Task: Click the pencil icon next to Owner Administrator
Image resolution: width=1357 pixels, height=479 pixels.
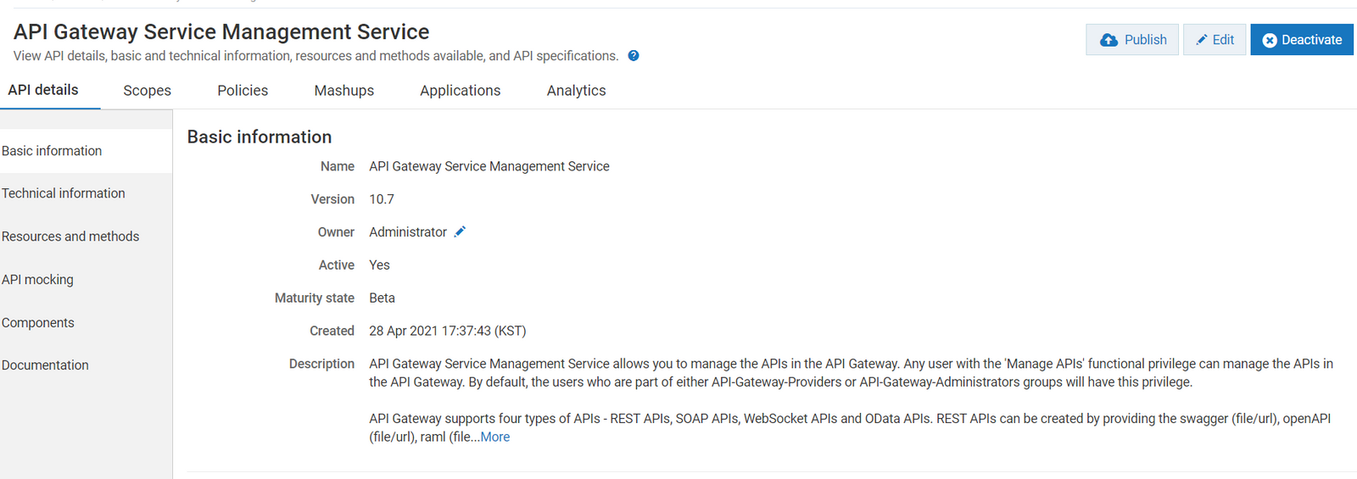Action: [x=460, y=231]
